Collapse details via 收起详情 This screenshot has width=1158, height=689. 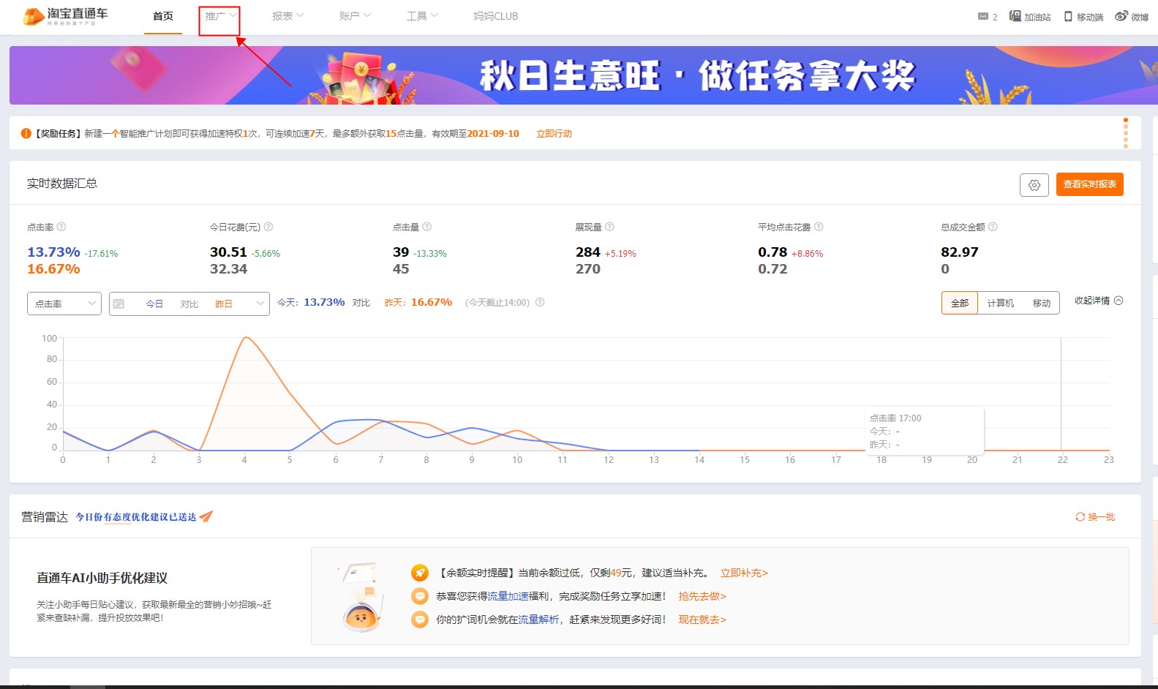(x=1099, y=301)
